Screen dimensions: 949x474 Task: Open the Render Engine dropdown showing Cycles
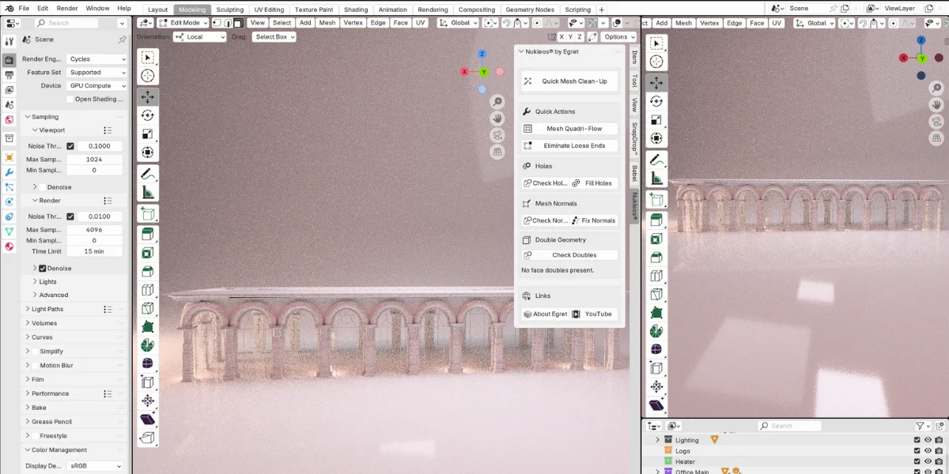(96, 58)
